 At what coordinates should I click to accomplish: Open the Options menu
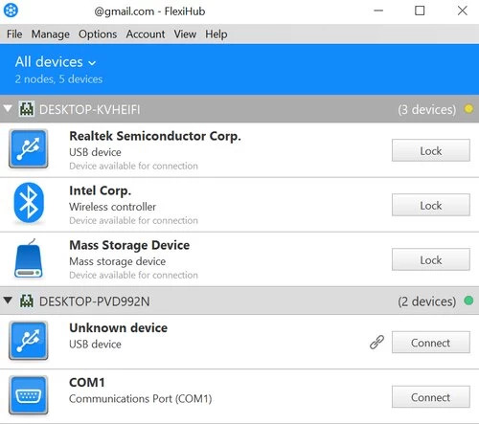coord(98,34)
